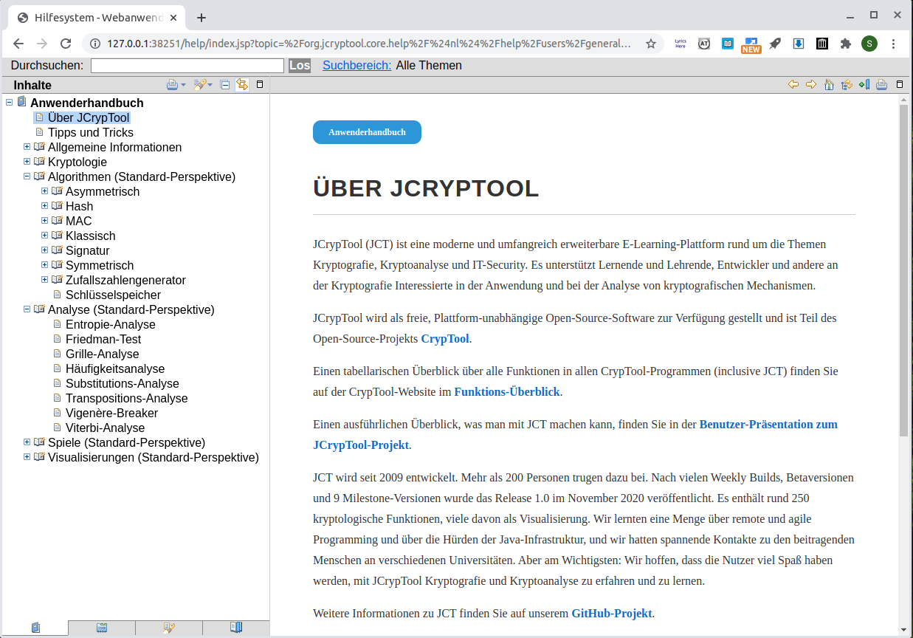
Task: Expand the Kryptologie tree node
Action: [27, 162]
